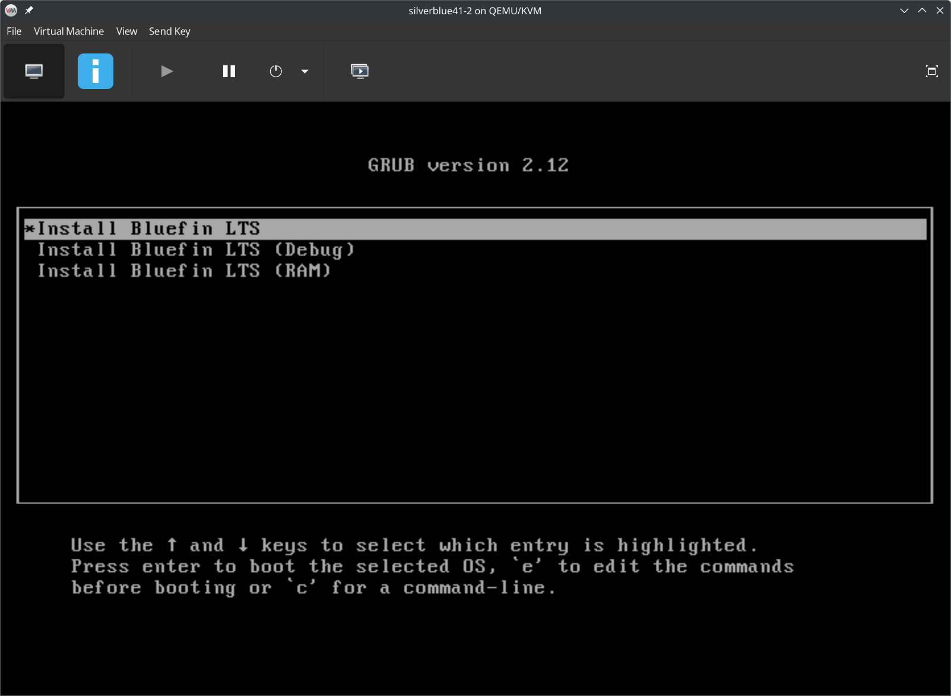Switch VM display to fullscreen
The width and height of the screenshot is (951, 696).
(932, 71)
